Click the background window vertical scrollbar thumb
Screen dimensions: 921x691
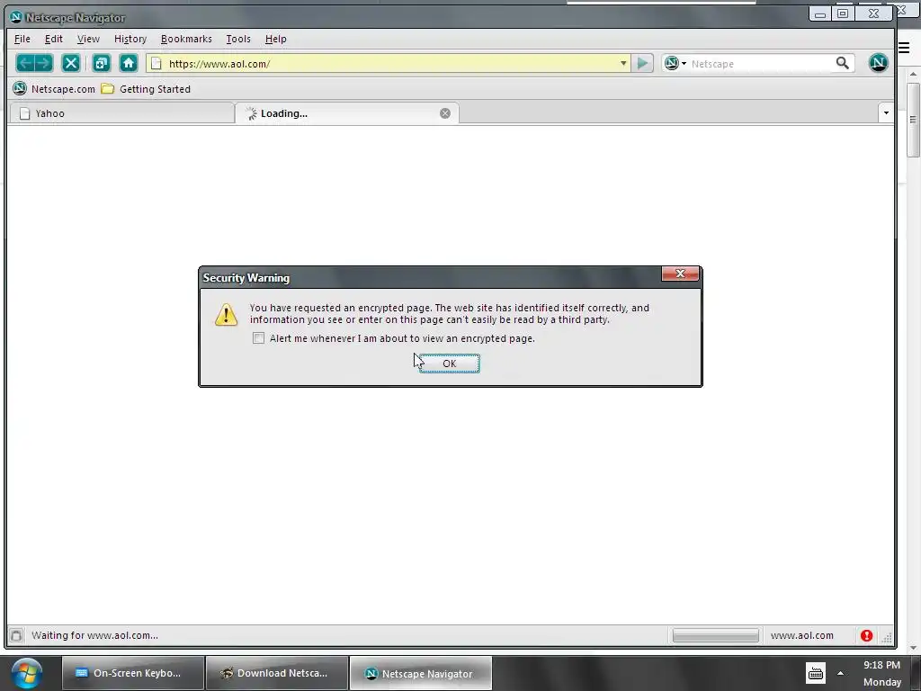[913, 120]
